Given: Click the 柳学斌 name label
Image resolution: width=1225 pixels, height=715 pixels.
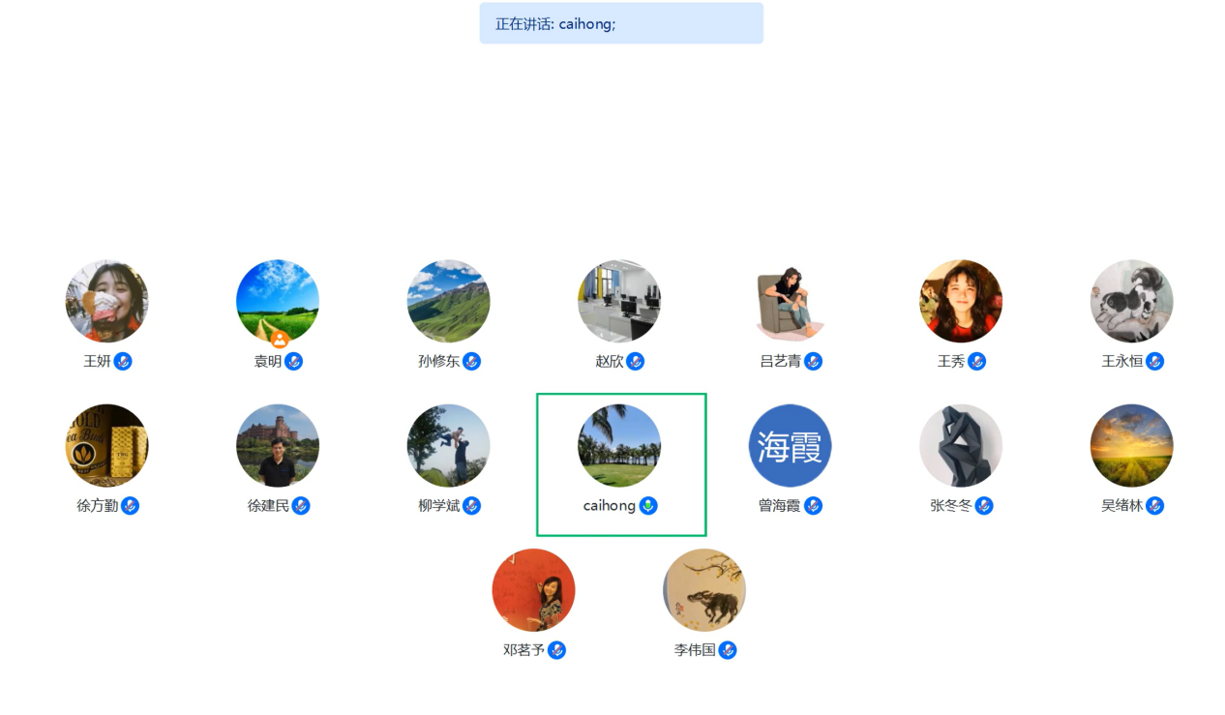Looking at the screenshot, I should (x=439, y=506).
